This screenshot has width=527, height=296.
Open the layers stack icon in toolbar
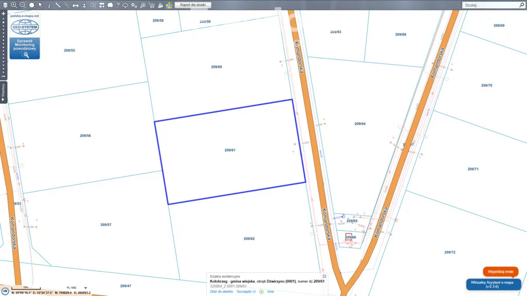click(x=5, y=5)
